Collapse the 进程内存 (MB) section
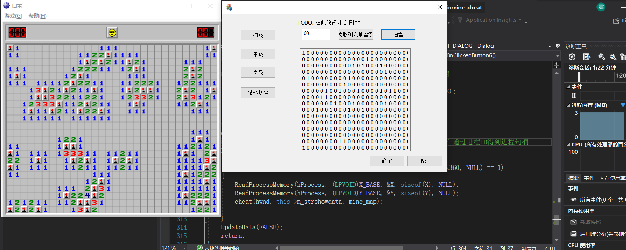Viewport: 626px width, 250px height. [x=569, y=105]
